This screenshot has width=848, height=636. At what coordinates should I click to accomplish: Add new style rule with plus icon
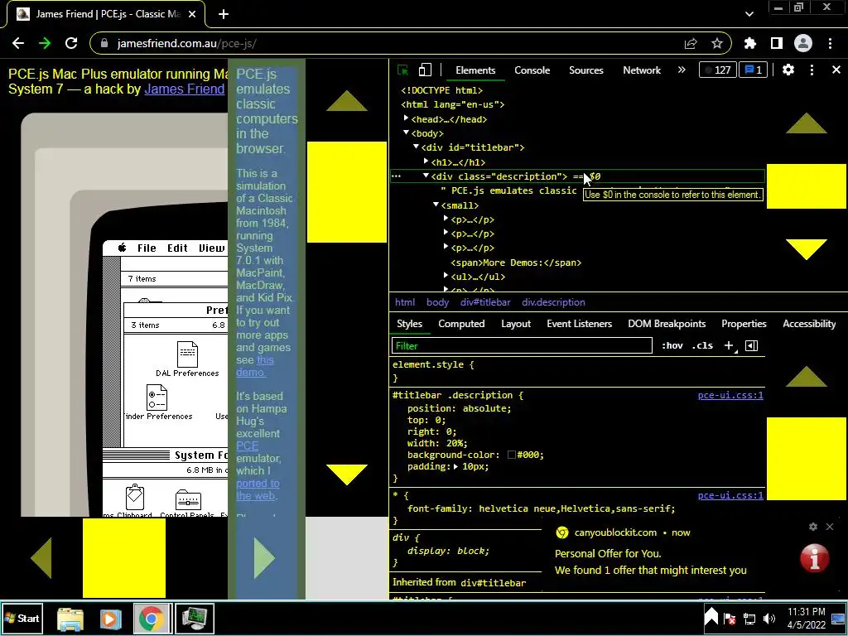click(x=730, y=346)
